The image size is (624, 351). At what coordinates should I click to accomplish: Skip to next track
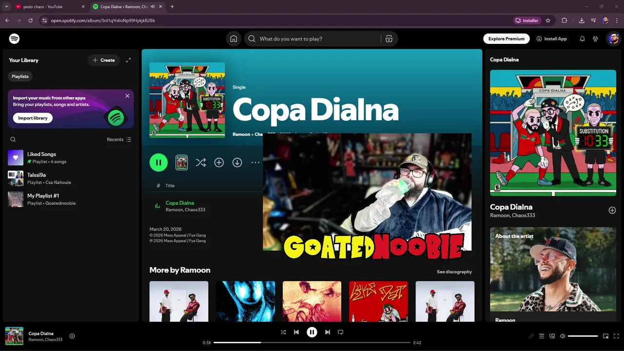pos(328,332)
